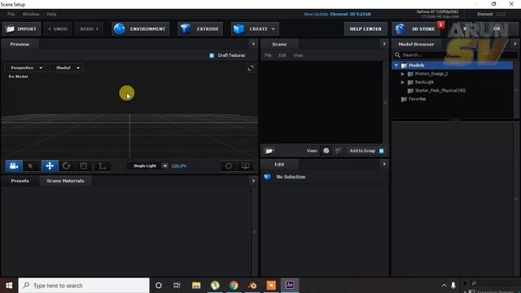
Task: Click the Extrude button
Action: [200, 29]
